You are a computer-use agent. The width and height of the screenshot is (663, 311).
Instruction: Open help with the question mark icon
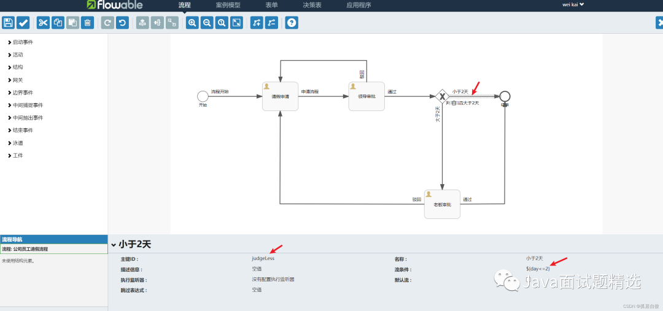(x=292, y=23)
